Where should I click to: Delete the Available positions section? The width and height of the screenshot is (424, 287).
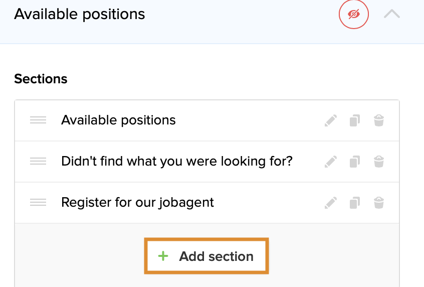379,120
